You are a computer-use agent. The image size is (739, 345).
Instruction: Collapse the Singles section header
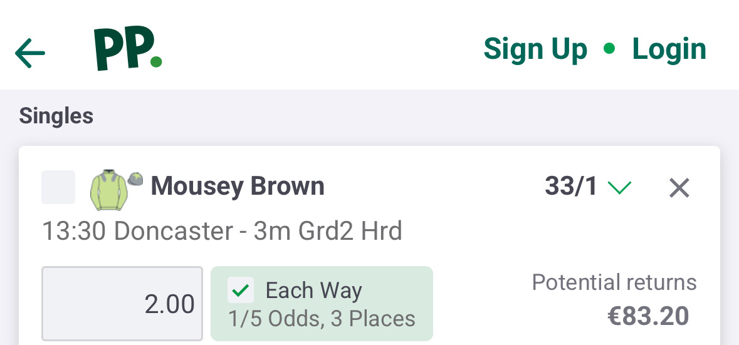pos(56,116)
